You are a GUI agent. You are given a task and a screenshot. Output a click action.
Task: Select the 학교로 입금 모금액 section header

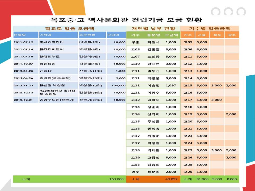70,29
